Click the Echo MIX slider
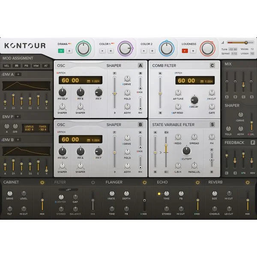This screenshot has width=257, height=257. tap(197, 201)
